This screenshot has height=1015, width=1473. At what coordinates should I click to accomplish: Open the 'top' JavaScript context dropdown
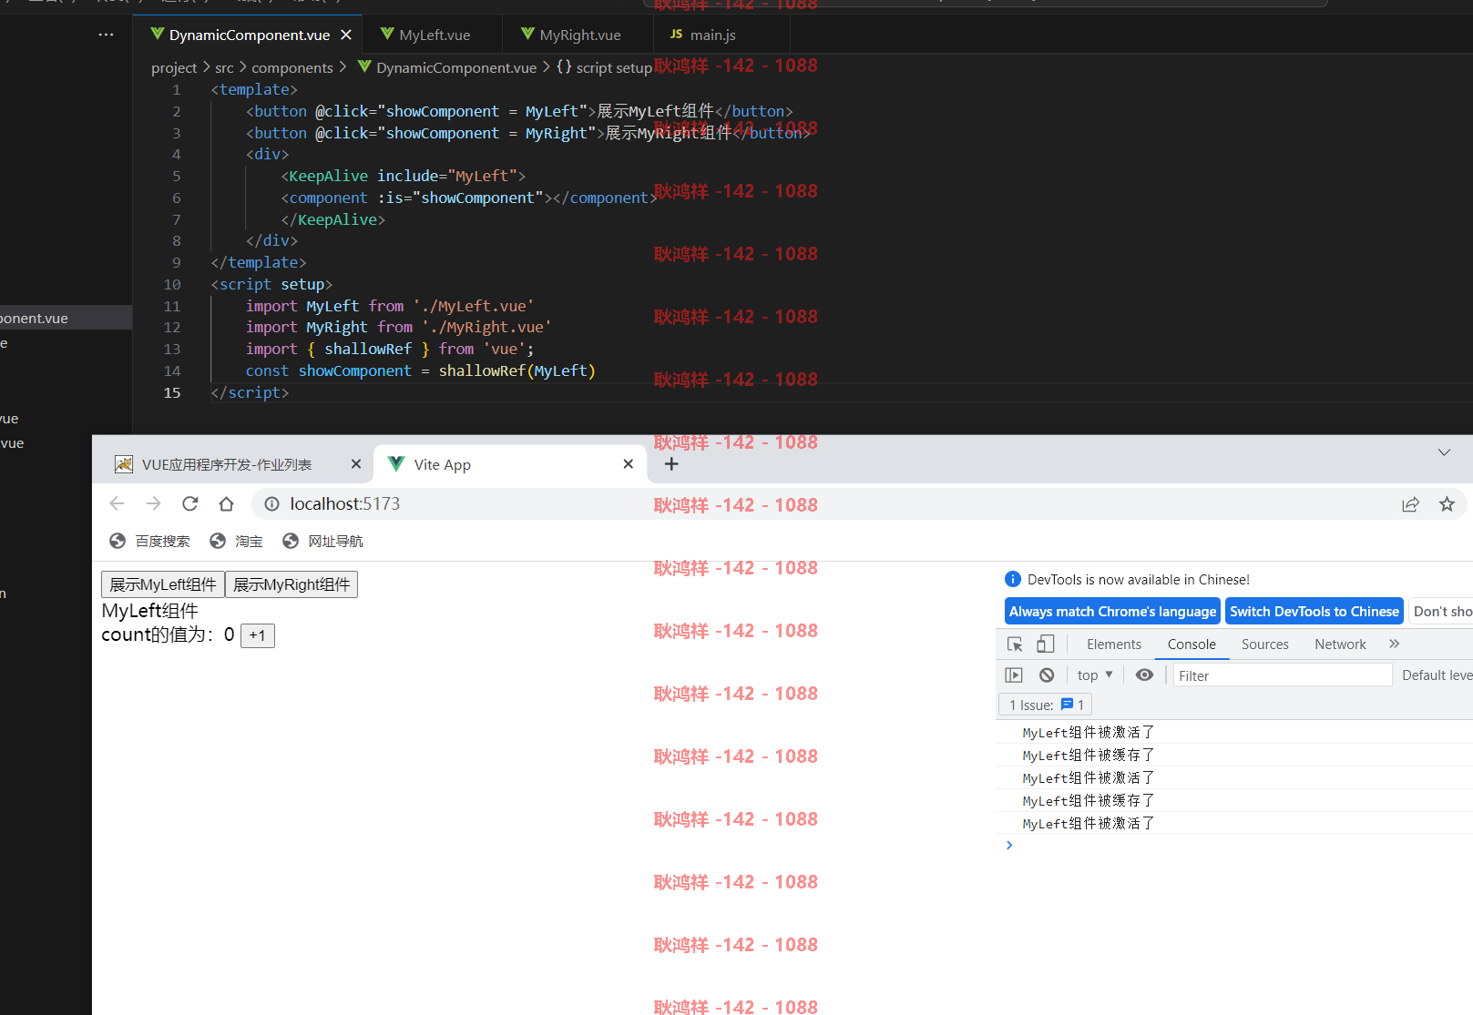coord(1094,675)
